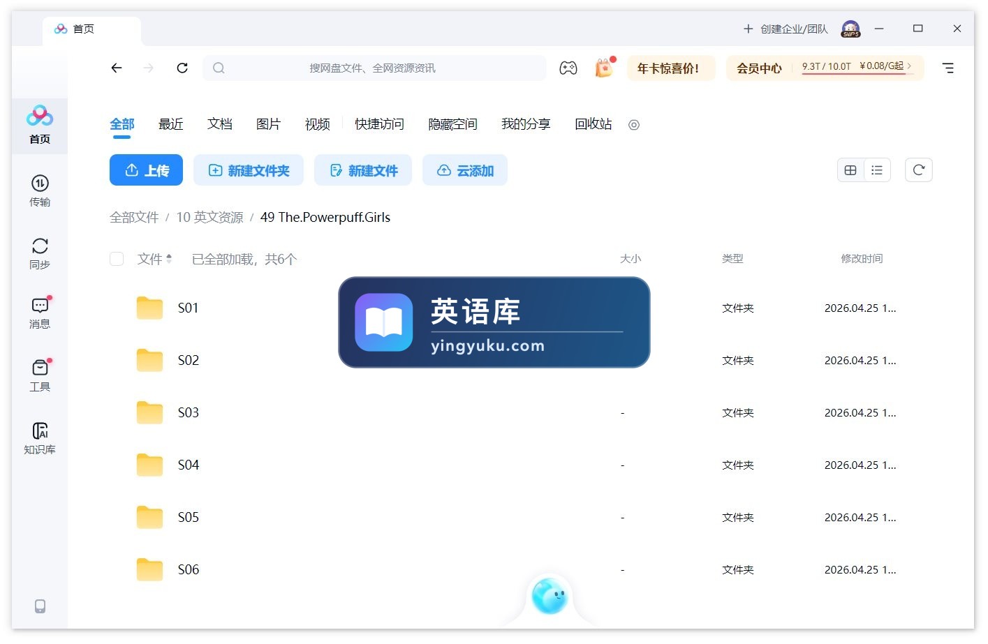
Task: Sort by 类型 column header
Action: coord(732,259)
